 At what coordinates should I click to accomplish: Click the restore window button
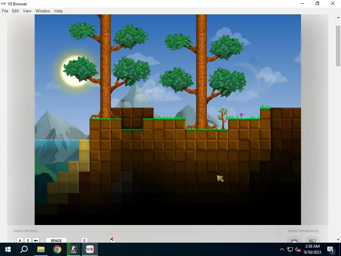317,3
